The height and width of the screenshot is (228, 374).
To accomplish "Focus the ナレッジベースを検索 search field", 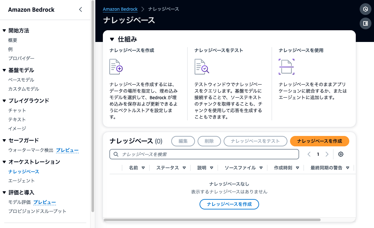I will [204, 154].
